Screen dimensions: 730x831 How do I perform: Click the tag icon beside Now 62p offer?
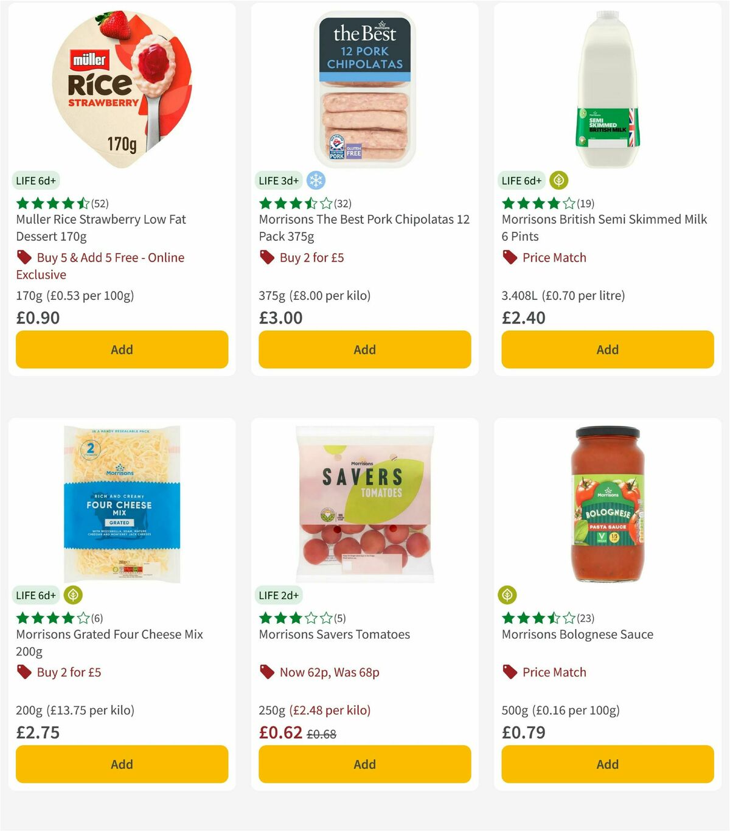coord(266,672)
